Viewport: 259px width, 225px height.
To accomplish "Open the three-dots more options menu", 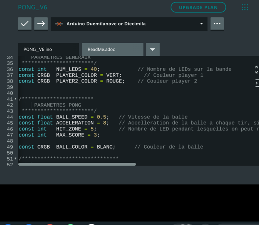I will pyautogui.click(x=217, y=24).
